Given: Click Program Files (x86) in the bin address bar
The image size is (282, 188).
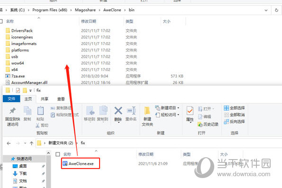Looking at the screenshot, I should click(x=50, y=10).
